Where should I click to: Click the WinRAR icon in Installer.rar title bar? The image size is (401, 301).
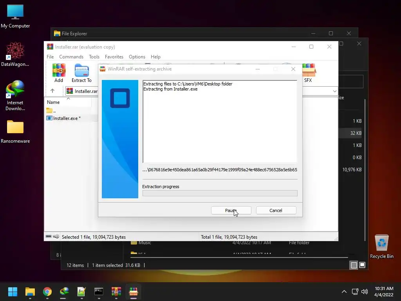pos(50,47)
